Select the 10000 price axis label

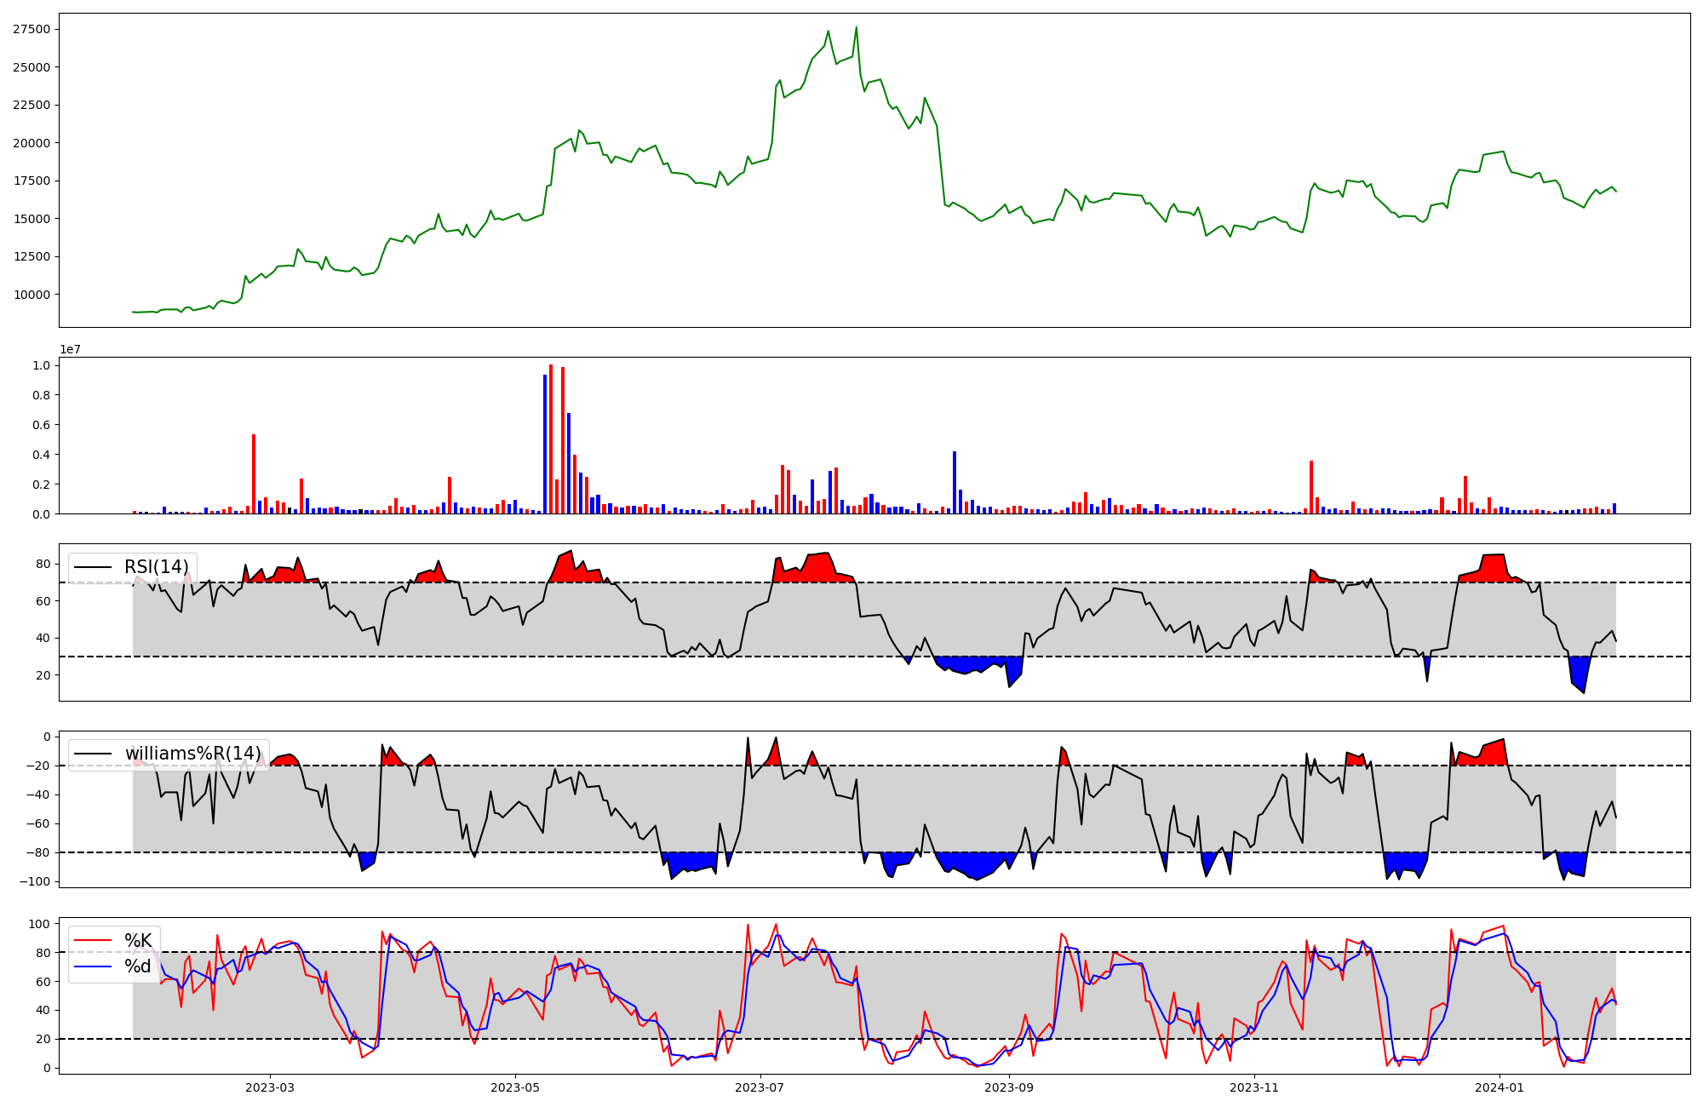point(31,295)
